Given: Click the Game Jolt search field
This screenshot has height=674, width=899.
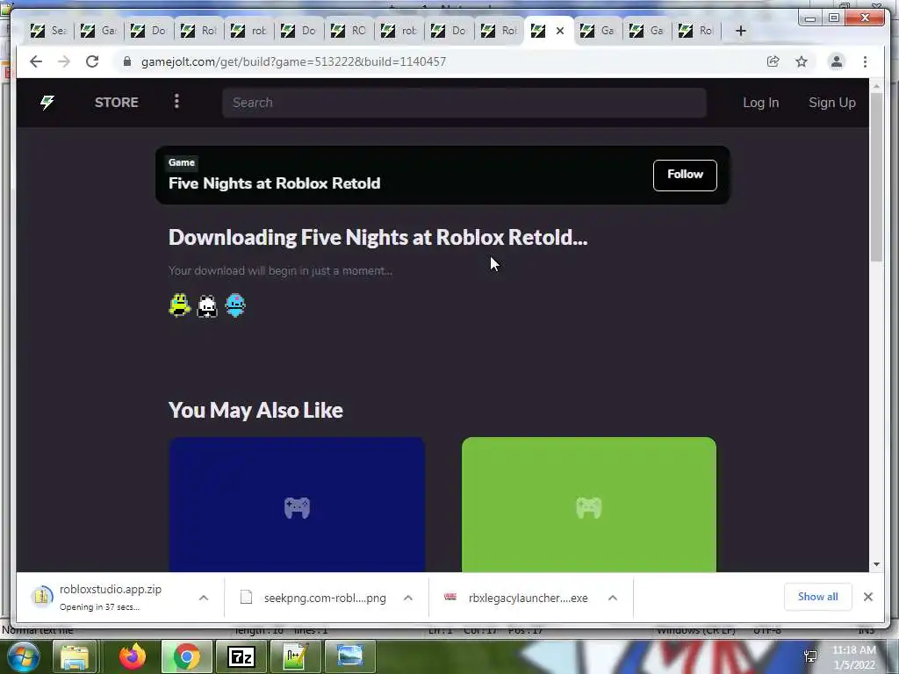Looking at the screenshot, I should coord(464,103).
